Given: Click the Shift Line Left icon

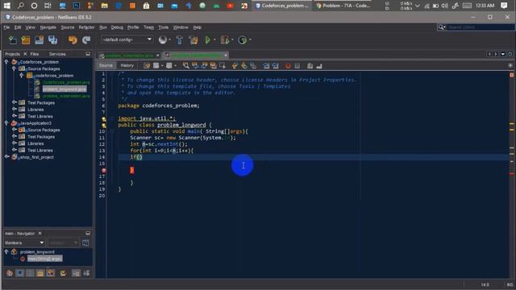Looking at the screenshot, I should click(x=266, y=66).
